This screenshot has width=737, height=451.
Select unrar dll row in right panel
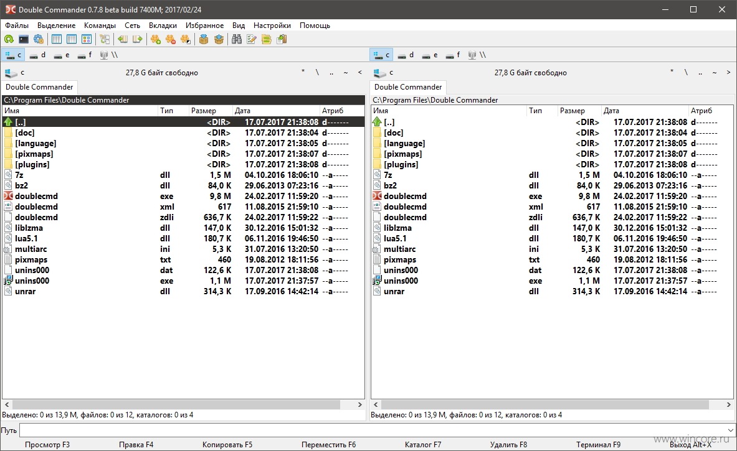point(552,291)
